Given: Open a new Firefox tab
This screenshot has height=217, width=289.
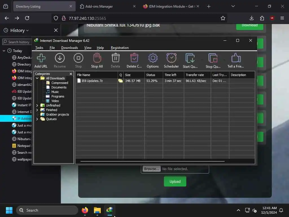Looking at the screenshot, I should pyautogui.click(x=209, y=6).
